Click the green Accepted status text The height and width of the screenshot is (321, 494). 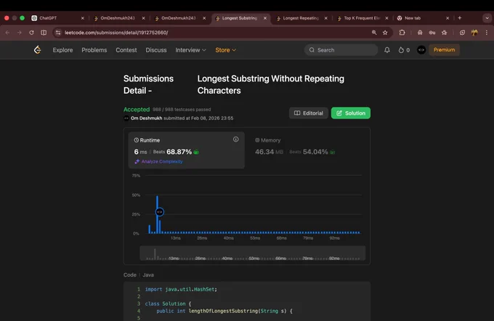pyautogui.click(x=137, y=110)
